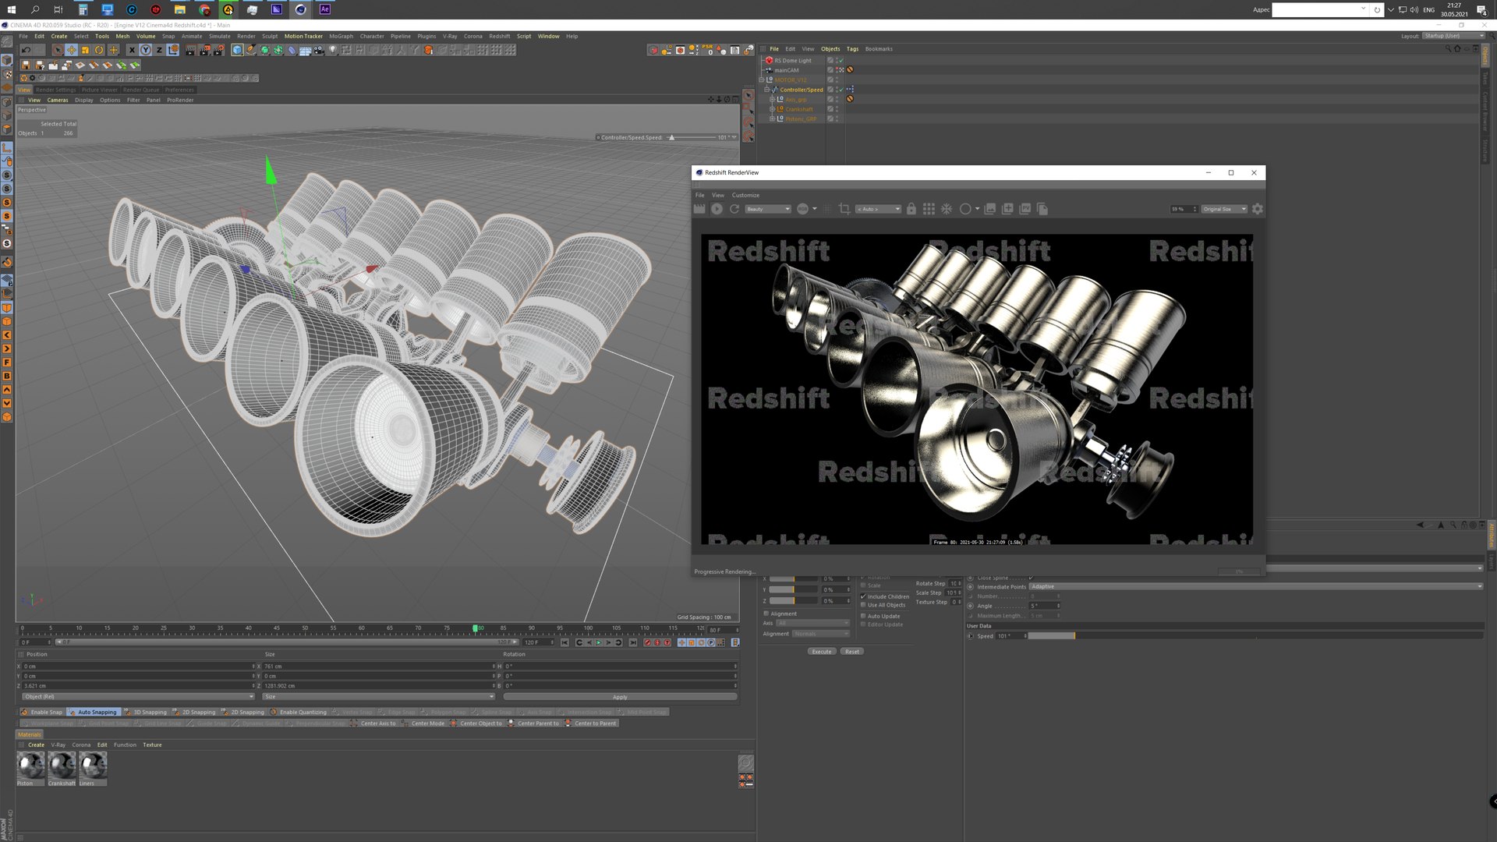Select the Scale tool in top toolbar
The image size is (1497, 842).
pos(85,50)
